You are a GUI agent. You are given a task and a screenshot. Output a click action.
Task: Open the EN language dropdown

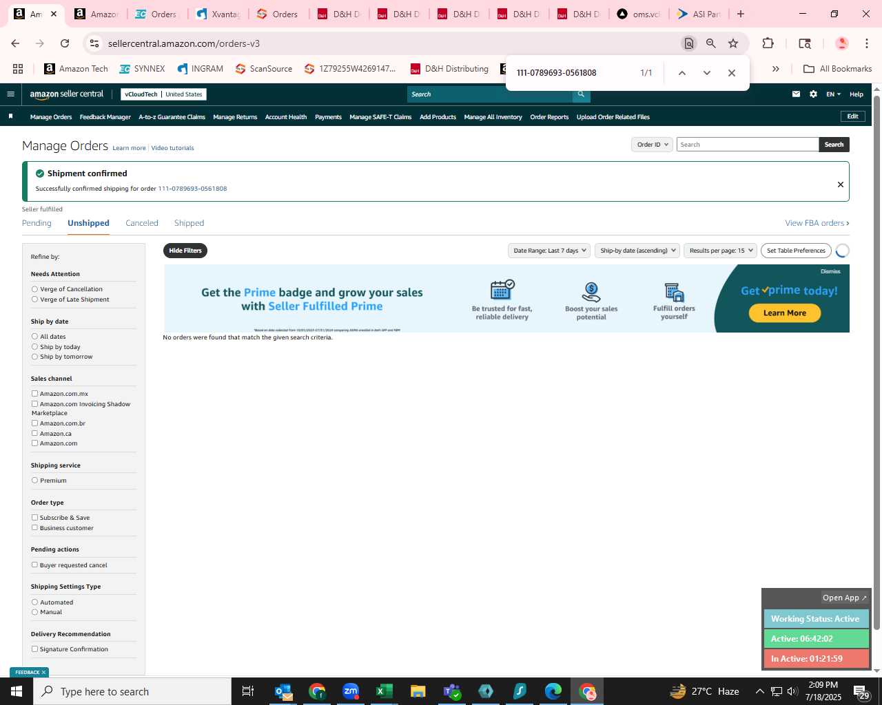[x=834, y=94]
